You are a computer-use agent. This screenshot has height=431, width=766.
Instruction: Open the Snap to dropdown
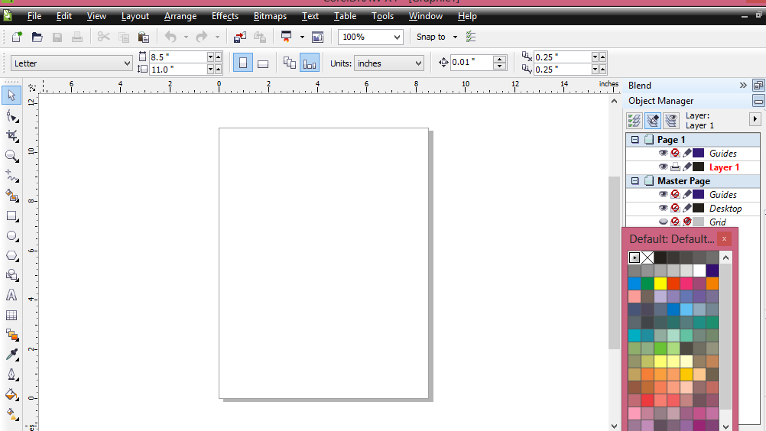click(455, 37)
